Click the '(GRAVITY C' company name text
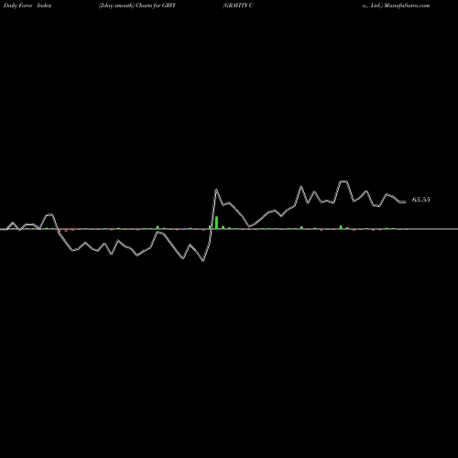Screen dimensions: 458x458 coord(238,5)
